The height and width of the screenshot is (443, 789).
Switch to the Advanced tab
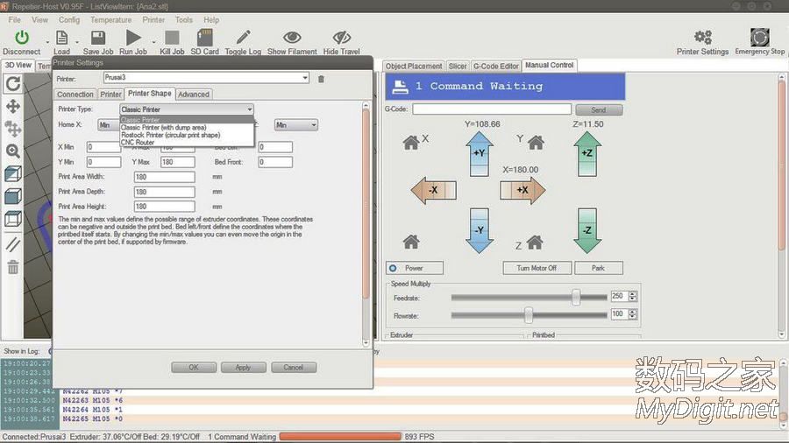coord(194,95)
